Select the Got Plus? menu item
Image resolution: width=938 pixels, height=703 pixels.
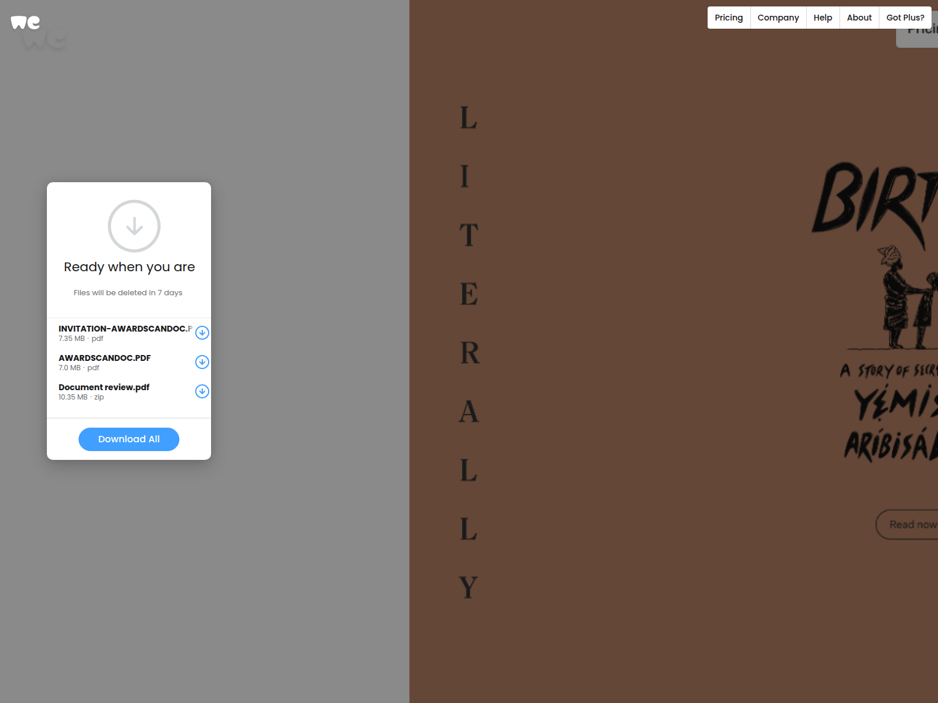[x=905, y=18]
